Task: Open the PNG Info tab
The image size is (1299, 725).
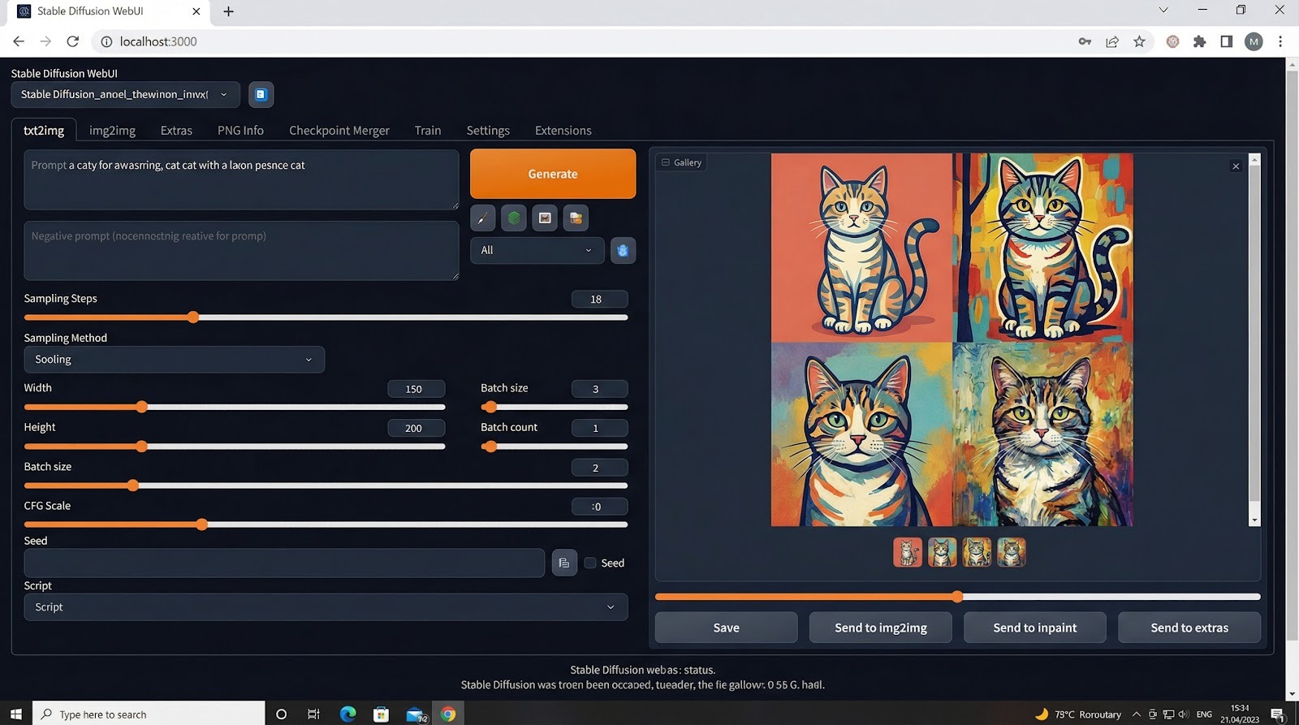Action: point(240,130)
